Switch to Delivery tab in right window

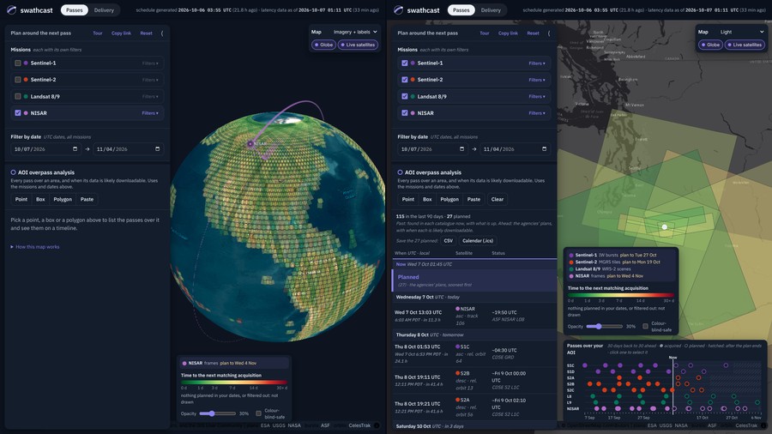point(491,9)
